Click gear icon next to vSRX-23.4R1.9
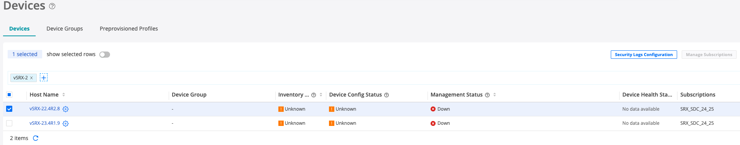The image size is (740, 145). coord(66,124)
